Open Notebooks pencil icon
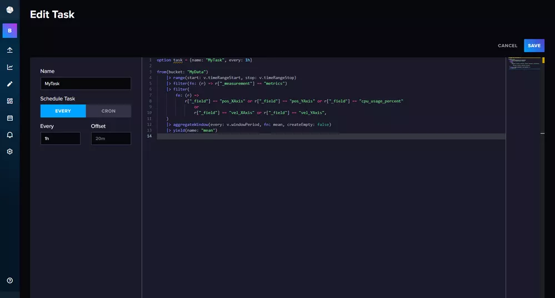This screenshot has height=298, width=555. pos(9,84)
